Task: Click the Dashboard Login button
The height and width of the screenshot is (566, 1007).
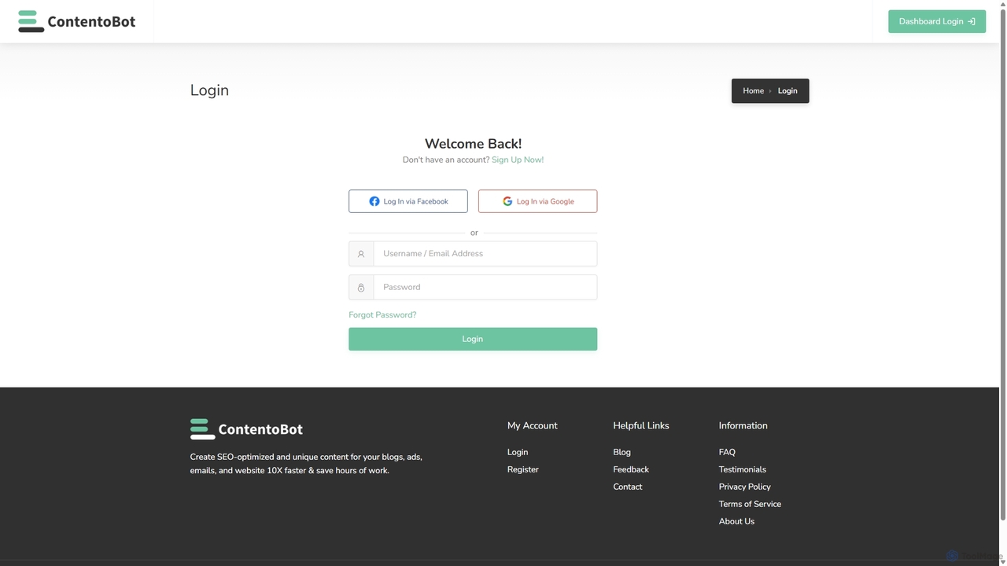Action: (937, 21)
